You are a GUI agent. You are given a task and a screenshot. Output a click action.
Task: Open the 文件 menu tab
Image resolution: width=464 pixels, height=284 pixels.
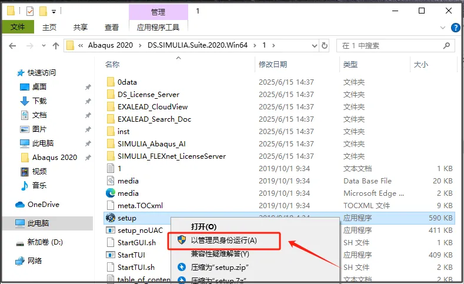tap(18, 27)
